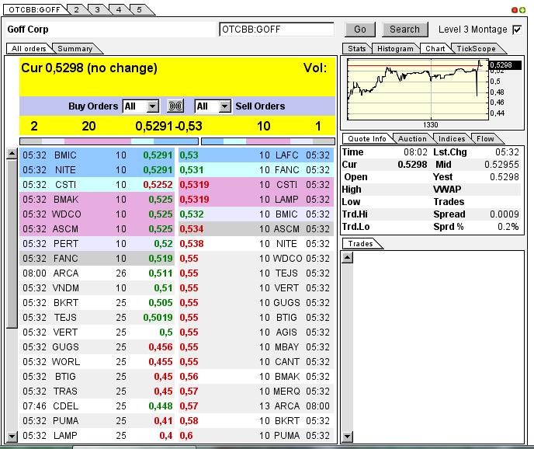534x449 pixels.
Task: Click the Go button
Action: pos(360,30)
